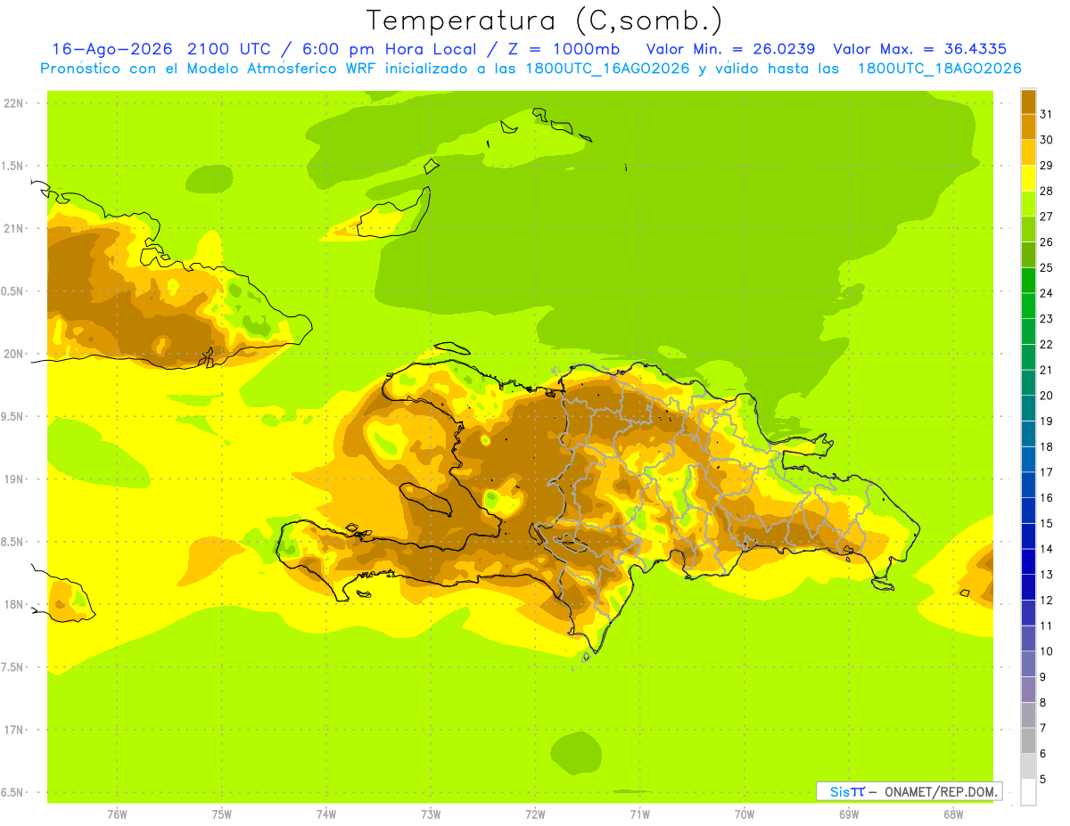The width and height of the screenshot is (1070, 826).
Task: Click the '69W' longitude label
Action: [849, 814]
